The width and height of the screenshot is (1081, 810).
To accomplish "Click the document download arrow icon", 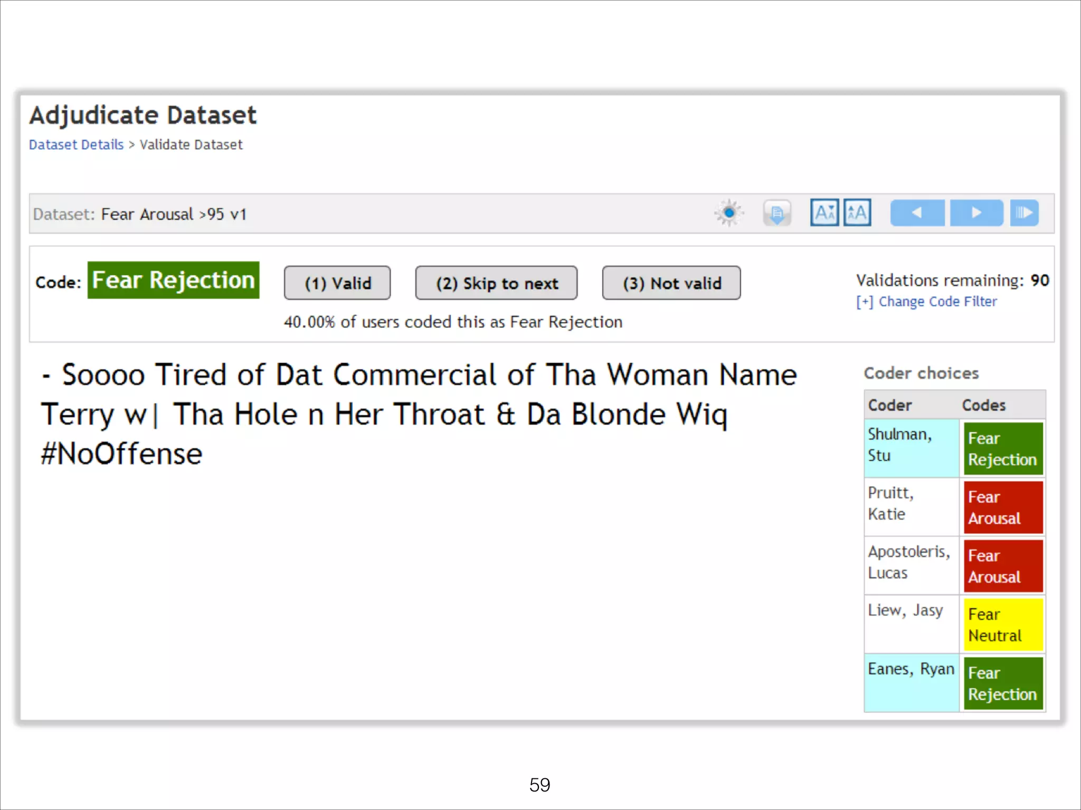I will pos(776,213).
